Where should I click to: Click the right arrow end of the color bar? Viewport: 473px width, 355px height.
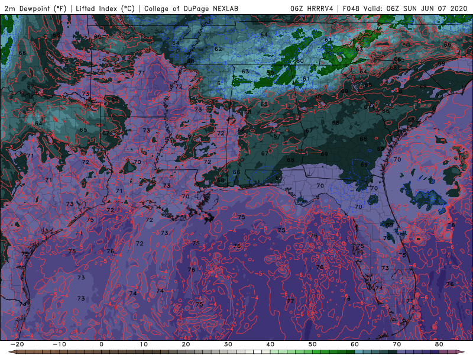coord(461,352)
